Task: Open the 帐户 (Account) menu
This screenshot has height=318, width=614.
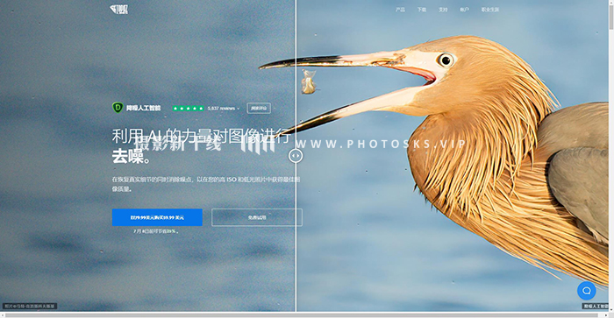Action: pos(464,10)
